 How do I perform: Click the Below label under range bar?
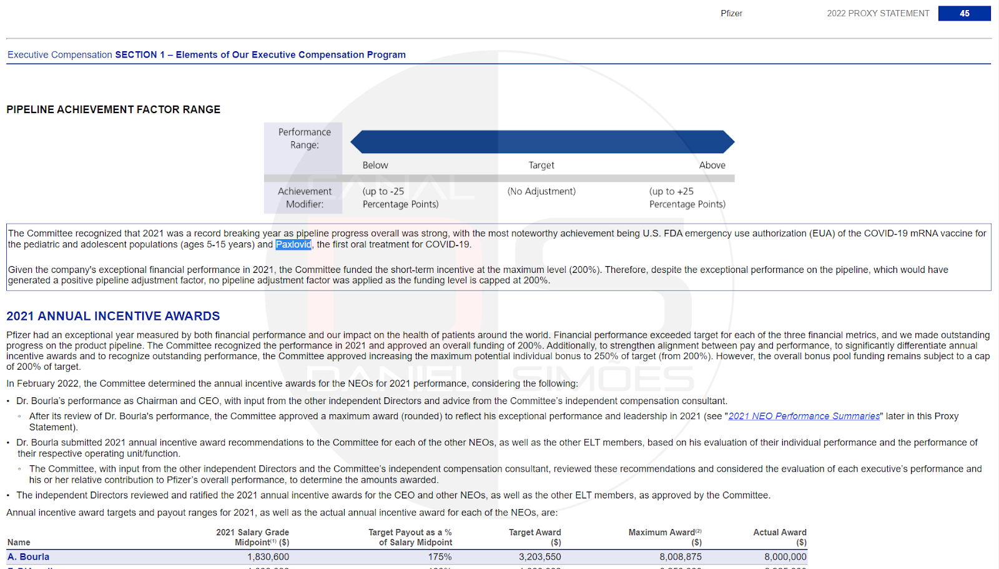tap(375, 165)
